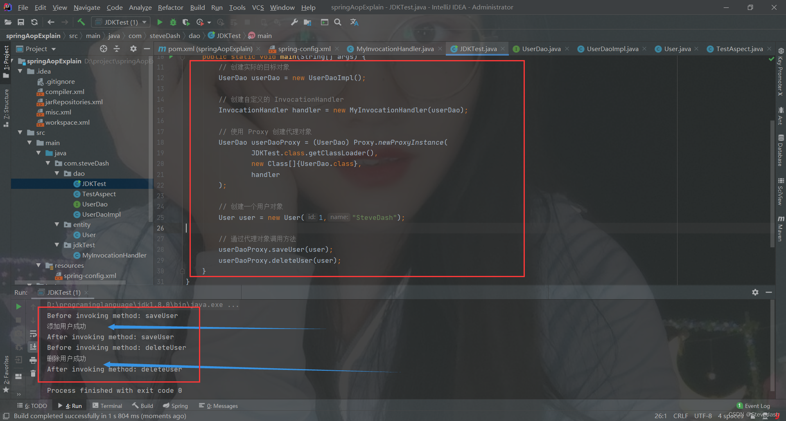The image size is (786, 421).
Task: Collapse the src folder
Action: click(x=20, y=132)
